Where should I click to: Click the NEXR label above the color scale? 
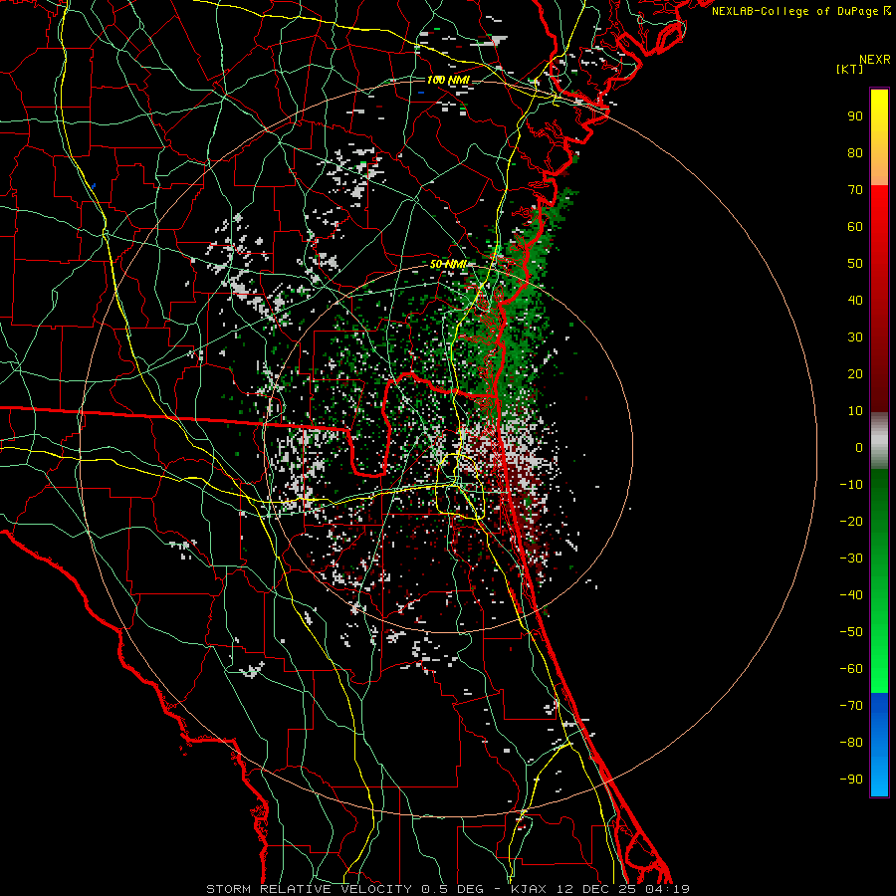(x=875, y=60)
